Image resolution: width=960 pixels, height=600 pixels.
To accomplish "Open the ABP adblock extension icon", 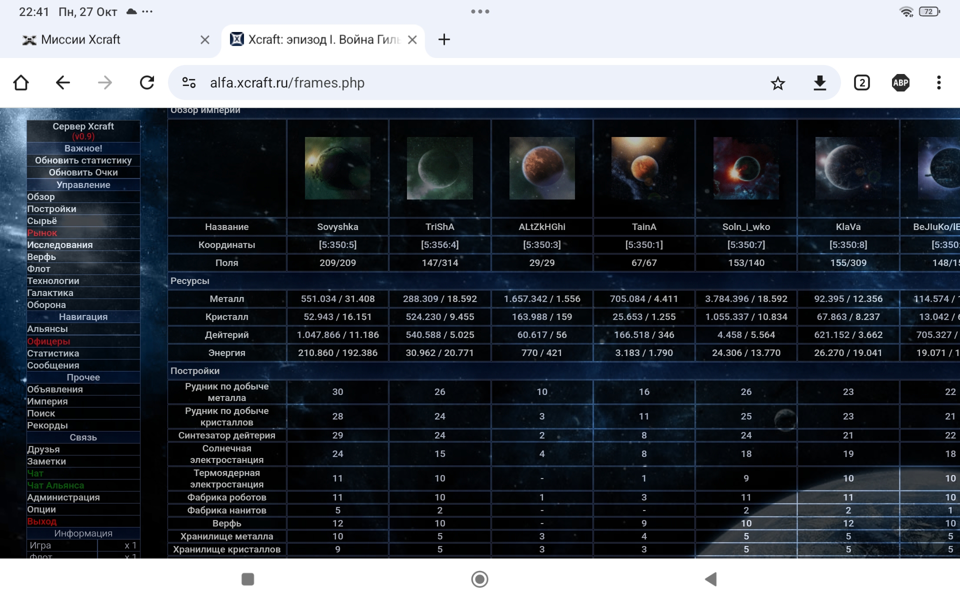I will (900, 83).
